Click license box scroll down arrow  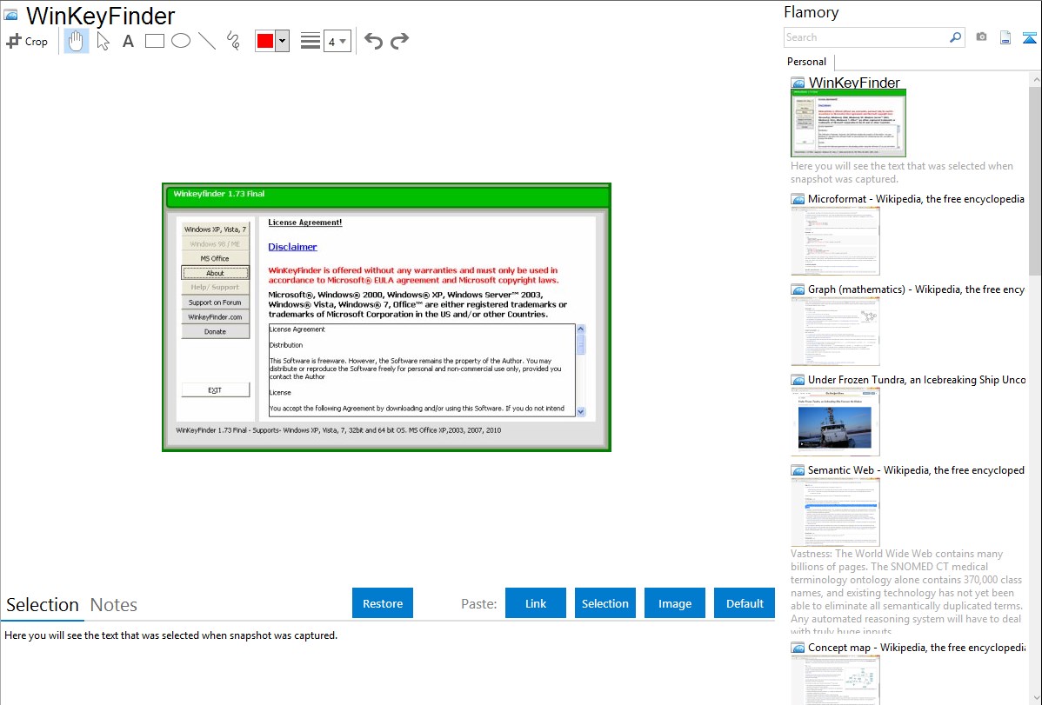581,411
